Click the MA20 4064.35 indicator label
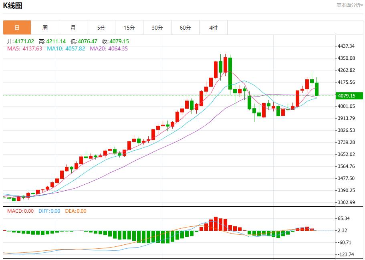 109,48
